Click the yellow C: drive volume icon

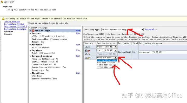89,58
